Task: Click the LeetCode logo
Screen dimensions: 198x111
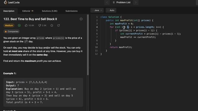Action: (12, 2)
